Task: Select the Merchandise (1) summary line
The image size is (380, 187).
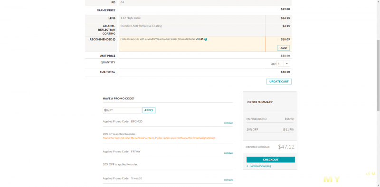Action: pos(270,119)
